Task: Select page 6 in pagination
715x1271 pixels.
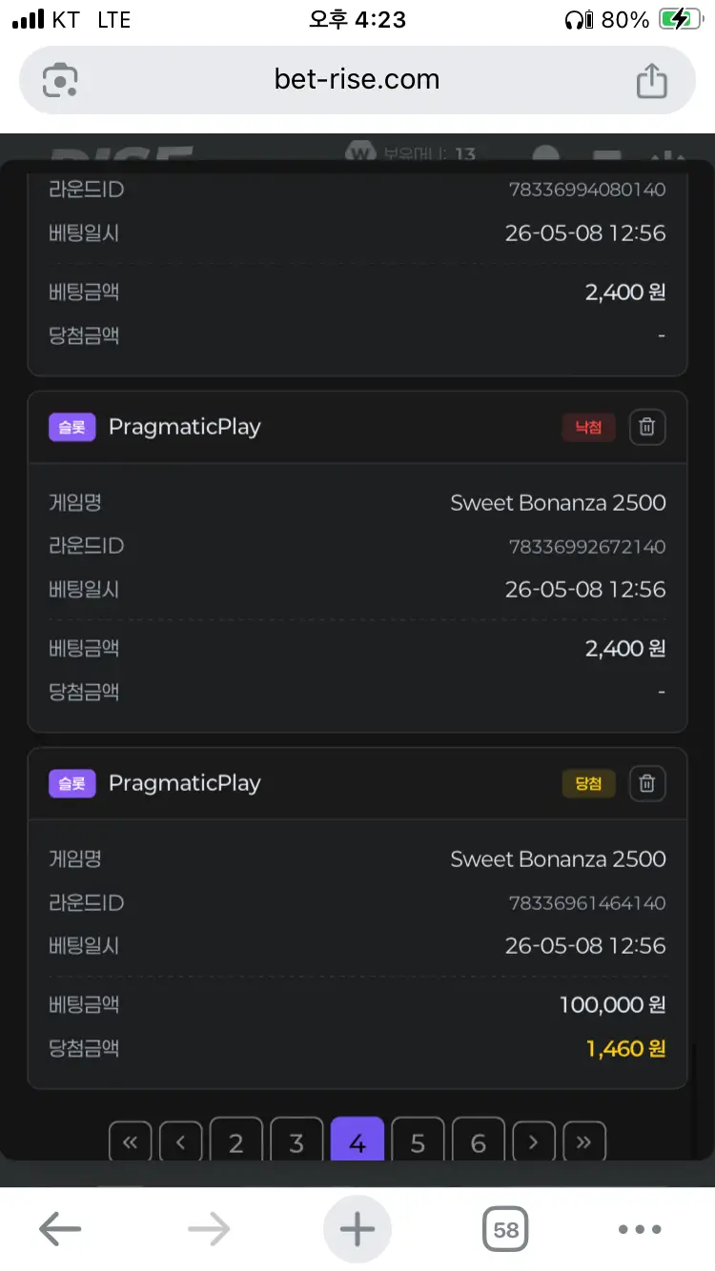Action: pyautogui.click(x=479, y=1140)
